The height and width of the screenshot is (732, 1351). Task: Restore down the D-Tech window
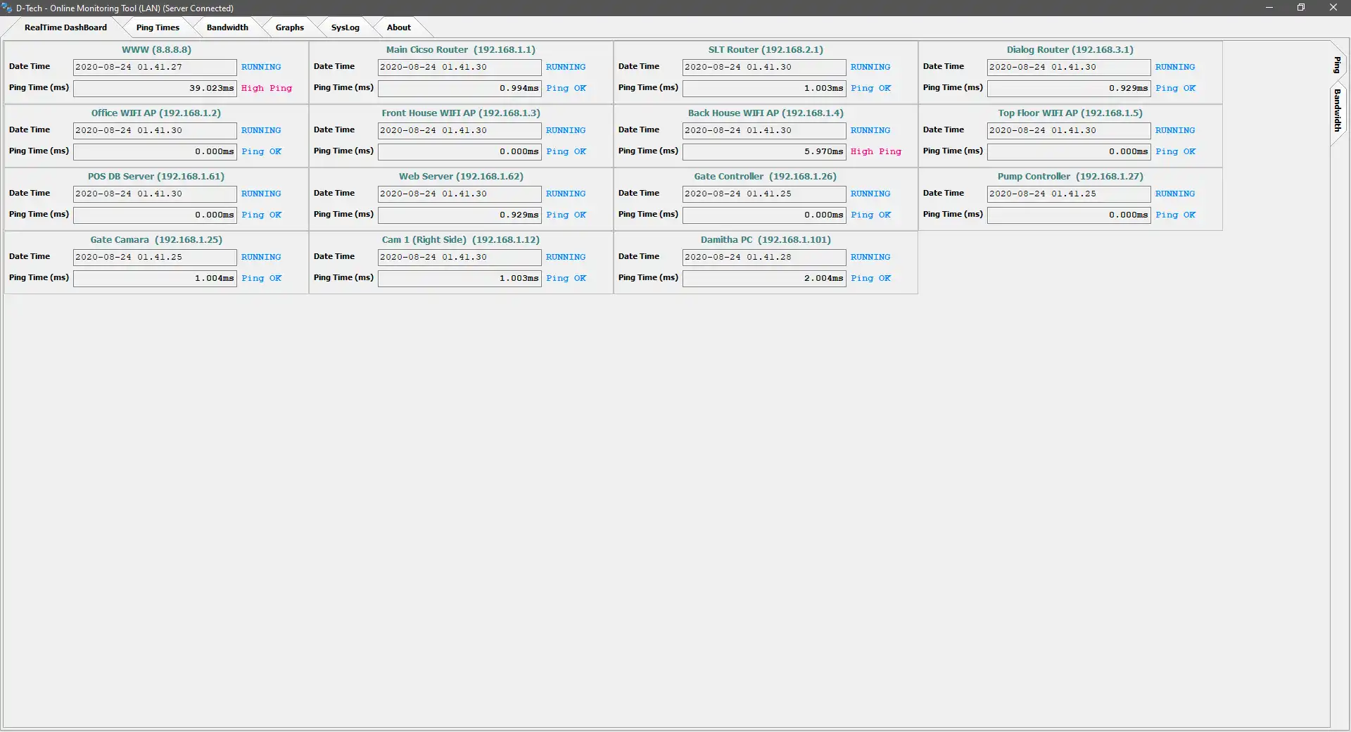(1301, 8)
